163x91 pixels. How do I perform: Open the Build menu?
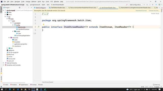(39, 2)
